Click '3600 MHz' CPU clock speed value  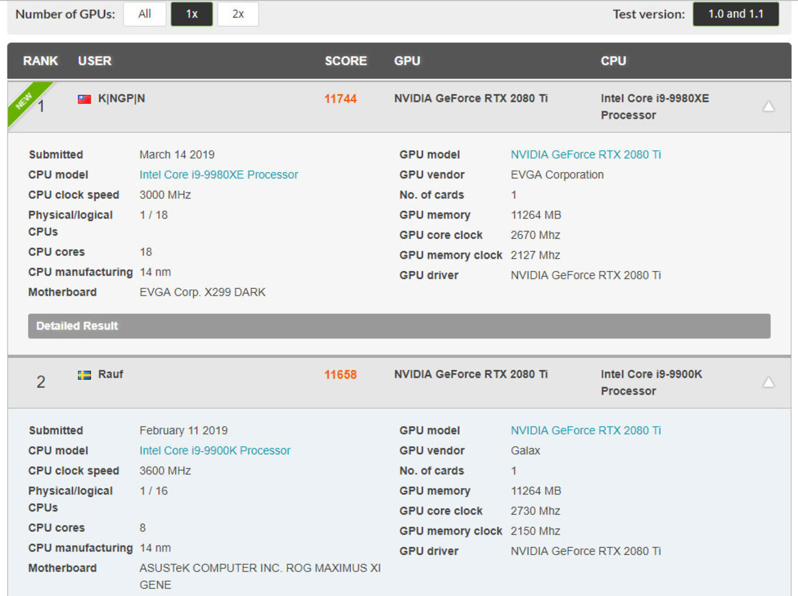point(165,471)
